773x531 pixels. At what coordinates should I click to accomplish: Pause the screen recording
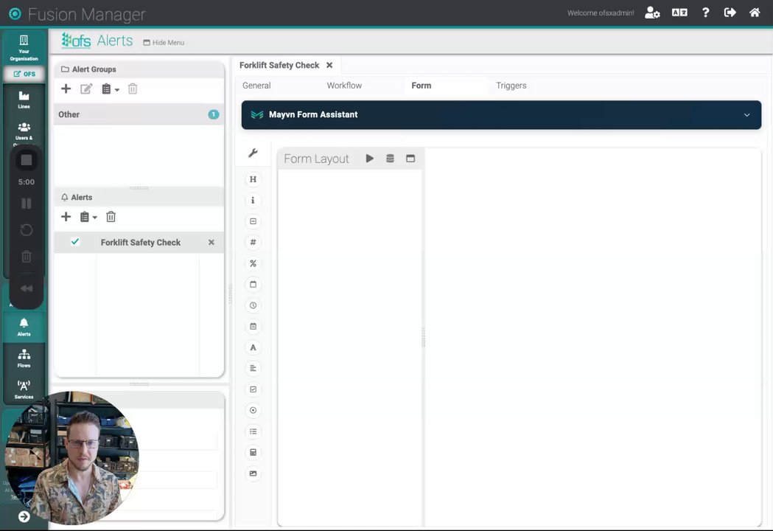coord(26,204)
